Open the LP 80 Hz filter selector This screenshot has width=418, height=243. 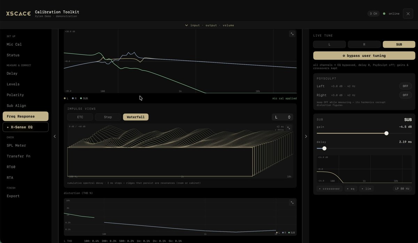pos(402,189)
